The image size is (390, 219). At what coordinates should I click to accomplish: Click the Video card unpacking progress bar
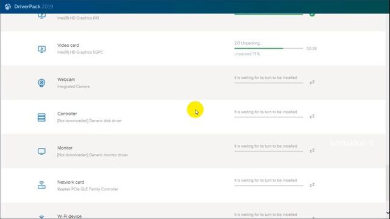click(268, 49)
